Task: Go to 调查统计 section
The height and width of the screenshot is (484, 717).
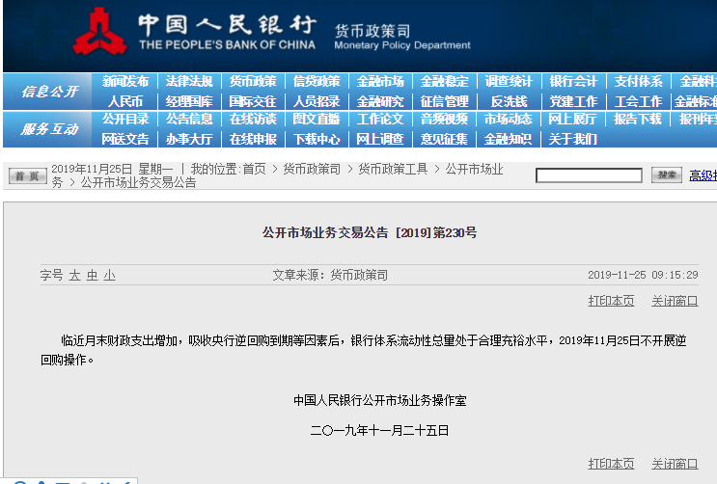Action: [x=509, y=81]
